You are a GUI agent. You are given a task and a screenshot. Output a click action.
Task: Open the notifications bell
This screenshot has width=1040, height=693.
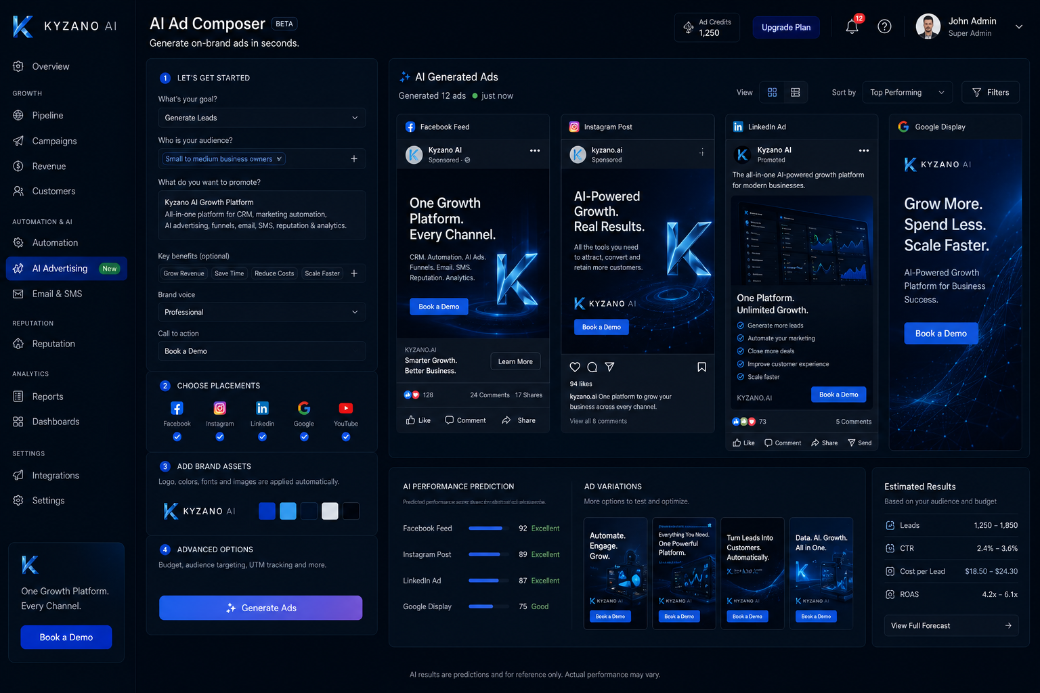tap(852, 27)
